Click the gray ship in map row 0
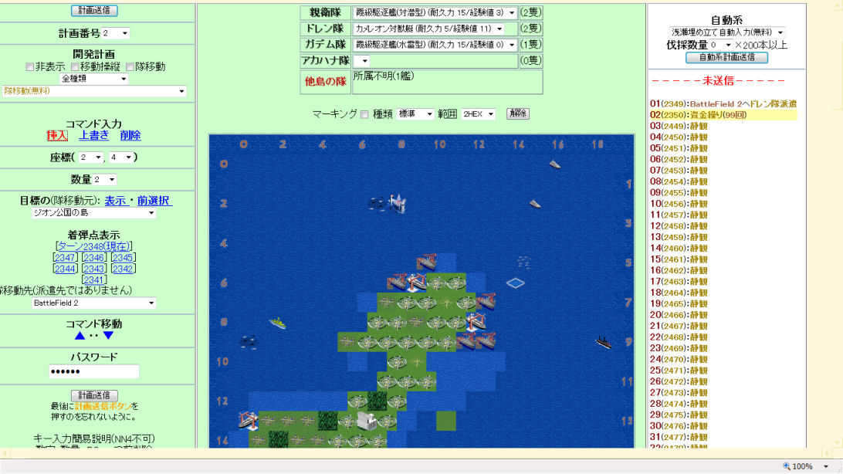Viewport: 843px width, 474px height. coord(555,164)
